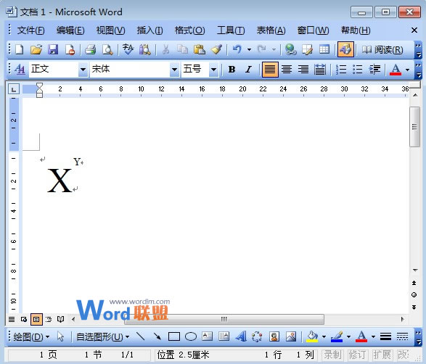Open the Research tool icon
This screenshot has width=426, height=364.
[x=145, y=50]
